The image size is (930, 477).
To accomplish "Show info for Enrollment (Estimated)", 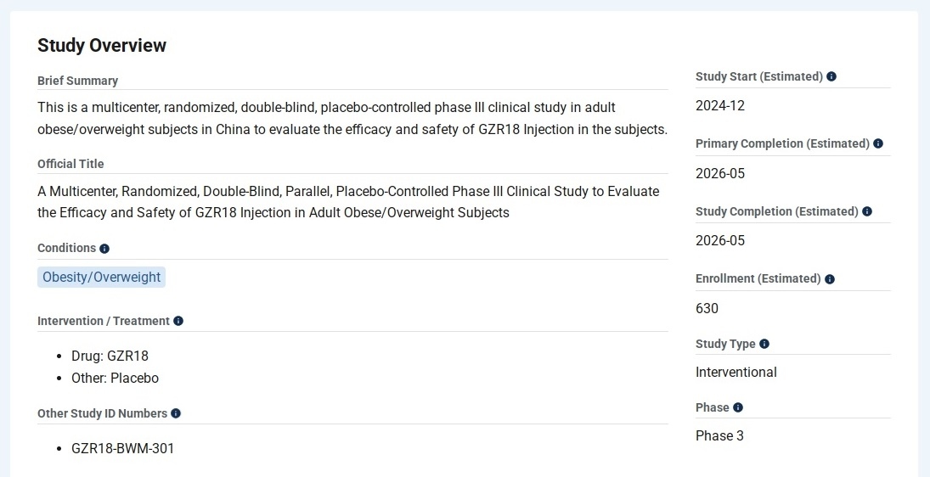I will click(830, 278).
